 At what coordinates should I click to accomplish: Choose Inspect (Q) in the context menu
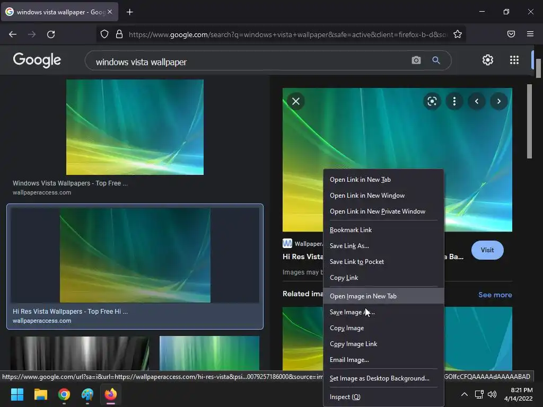coord(383,397)
